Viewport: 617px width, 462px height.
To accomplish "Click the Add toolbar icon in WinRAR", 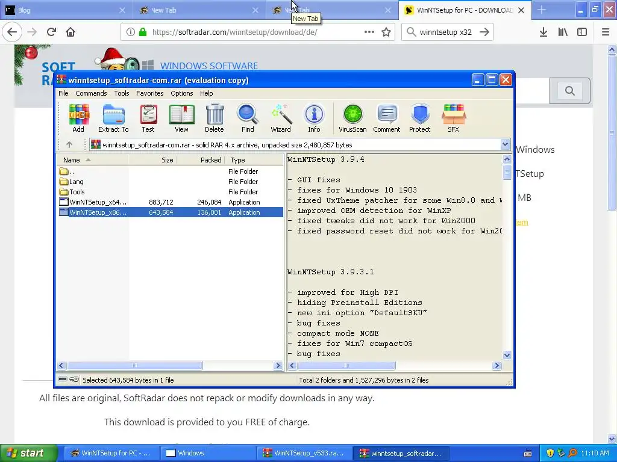I will 78,118.
